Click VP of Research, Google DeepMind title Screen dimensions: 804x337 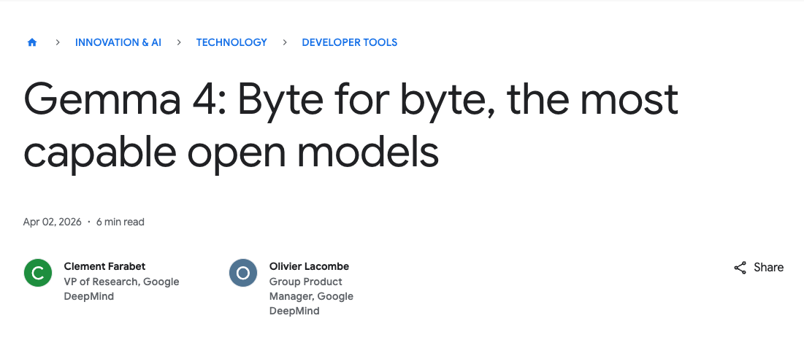coord(121,289)
